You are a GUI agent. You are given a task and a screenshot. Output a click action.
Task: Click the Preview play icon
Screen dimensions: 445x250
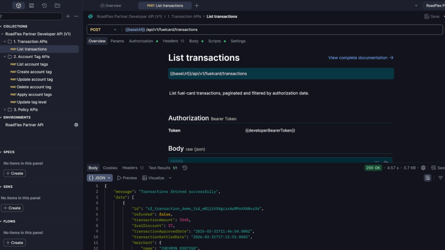click(119, 178)
